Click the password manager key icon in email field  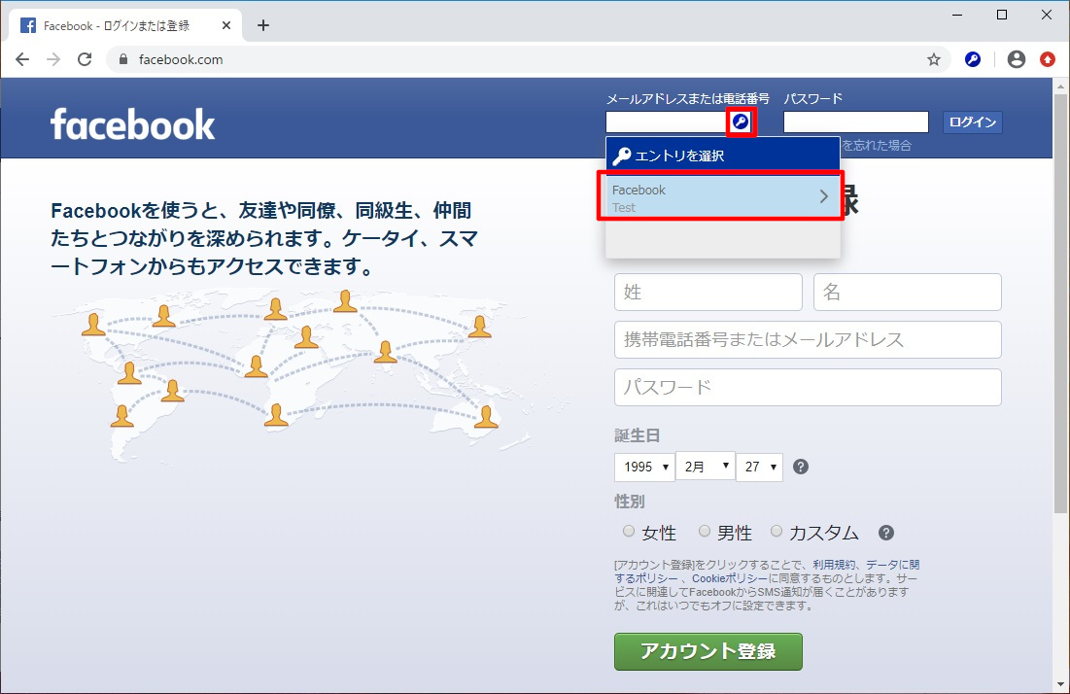(x=741, y=122)
